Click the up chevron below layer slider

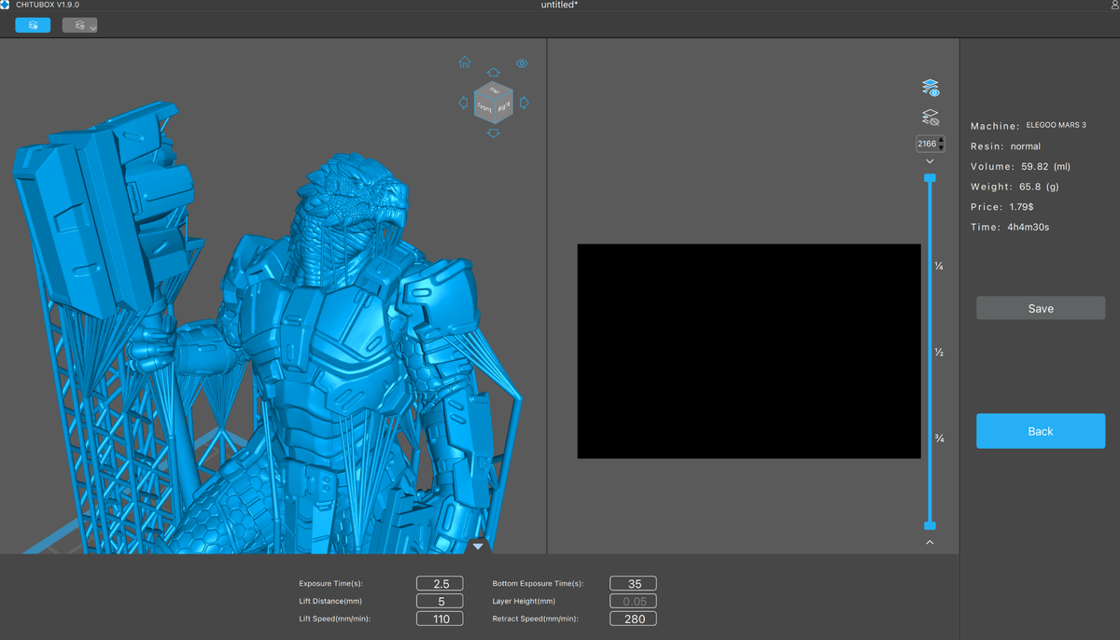tap(930, 542)
